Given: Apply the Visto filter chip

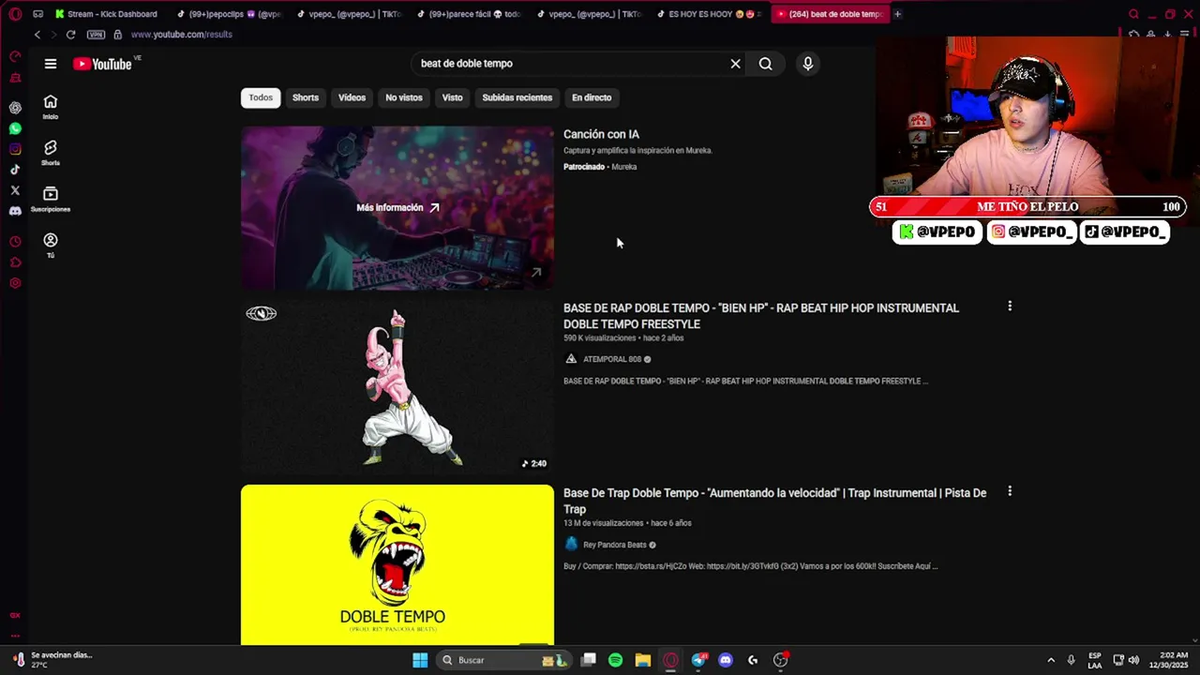Looking at the screenshot, I should coord(453,97).
